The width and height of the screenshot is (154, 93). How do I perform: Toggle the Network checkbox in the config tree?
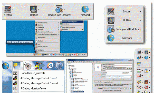coord(71,74)
